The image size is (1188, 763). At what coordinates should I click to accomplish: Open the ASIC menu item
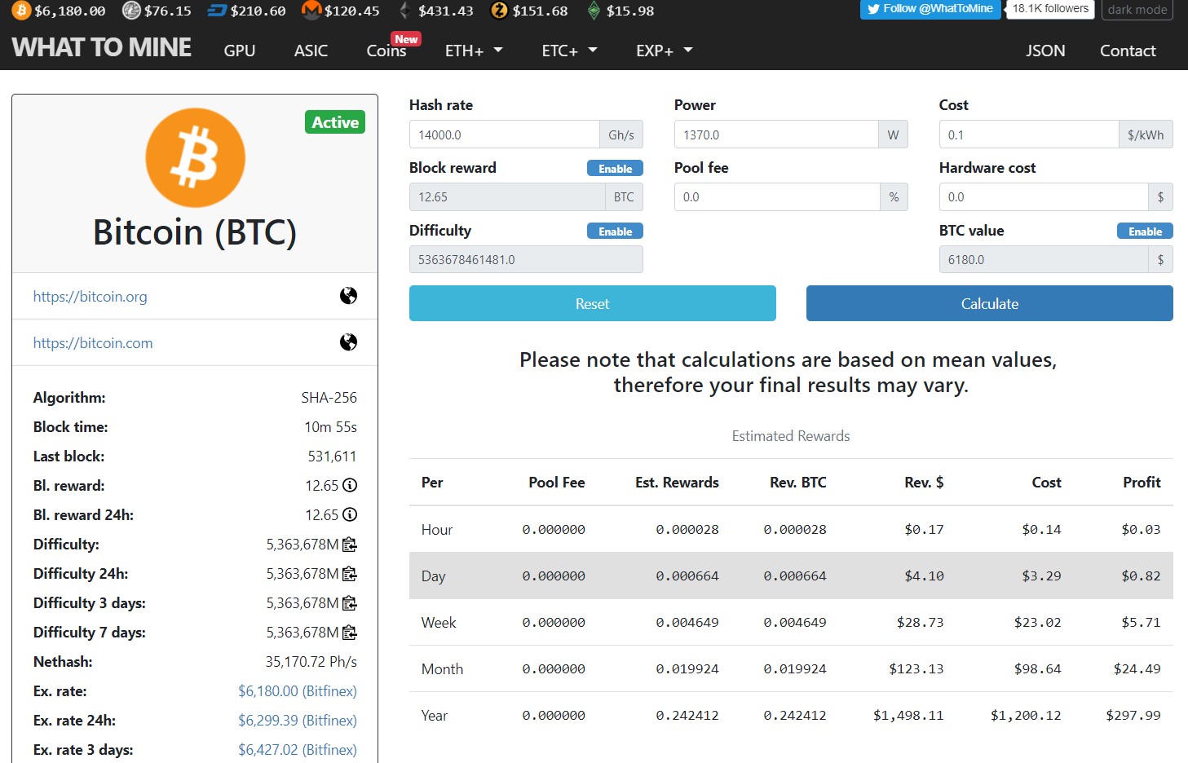coord(311,51)
